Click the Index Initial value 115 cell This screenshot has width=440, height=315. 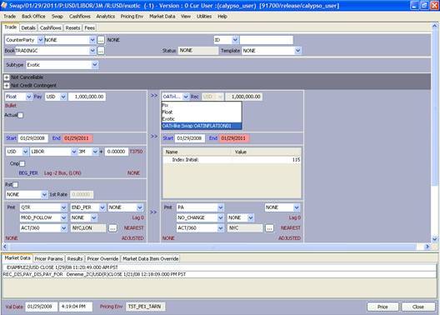(267, 160)
